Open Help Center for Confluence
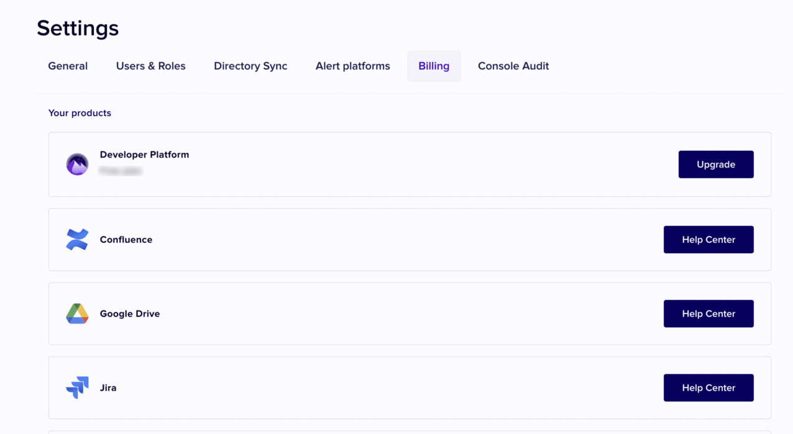The height and width of the screenshot is (434, 793). coord(708,240)
